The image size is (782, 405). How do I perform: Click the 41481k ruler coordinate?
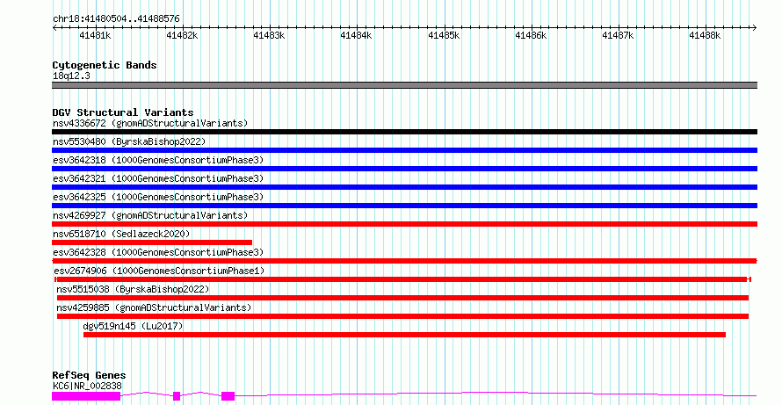[95, 36]
